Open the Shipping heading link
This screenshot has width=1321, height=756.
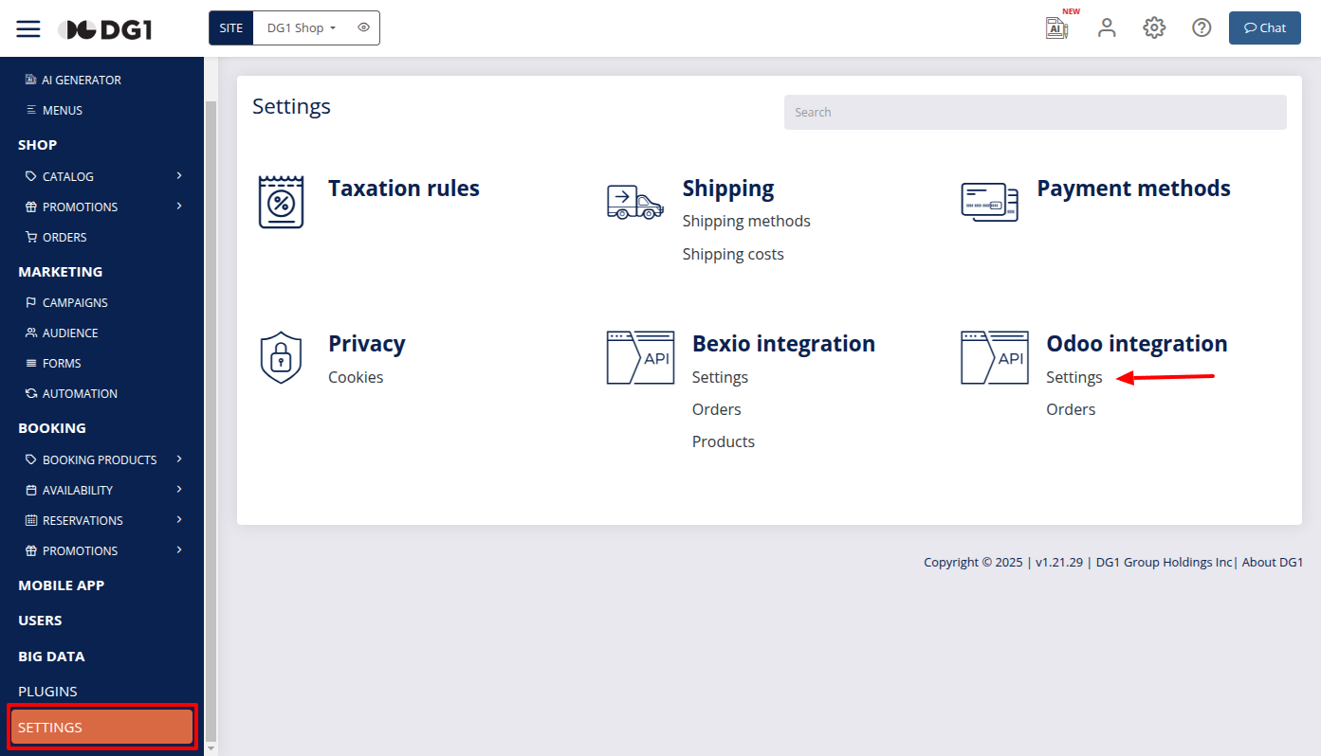pyautogui.click(x=728, y=189)
